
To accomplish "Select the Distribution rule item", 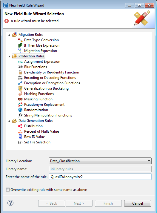I will [33, 126].
